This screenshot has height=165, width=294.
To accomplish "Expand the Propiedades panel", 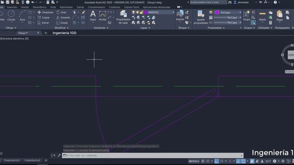I will [x=216, y=27].
